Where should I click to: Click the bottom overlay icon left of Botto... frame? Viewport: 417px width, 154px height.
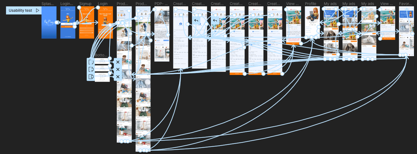91,77
